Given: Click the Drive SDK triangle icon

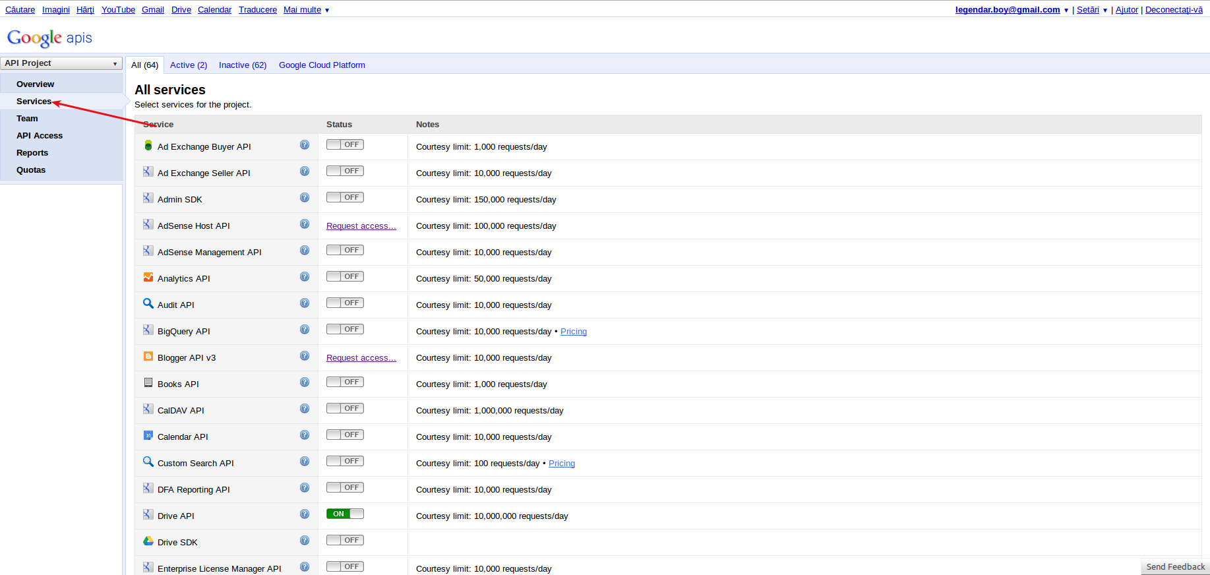Looking at the screenshot, I should (x=148, y=541).
